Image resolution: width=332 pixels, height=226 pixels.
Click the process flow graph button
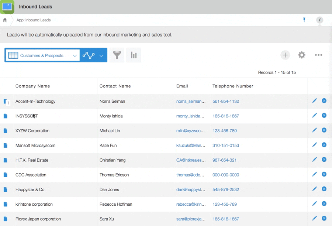(89, 55)
